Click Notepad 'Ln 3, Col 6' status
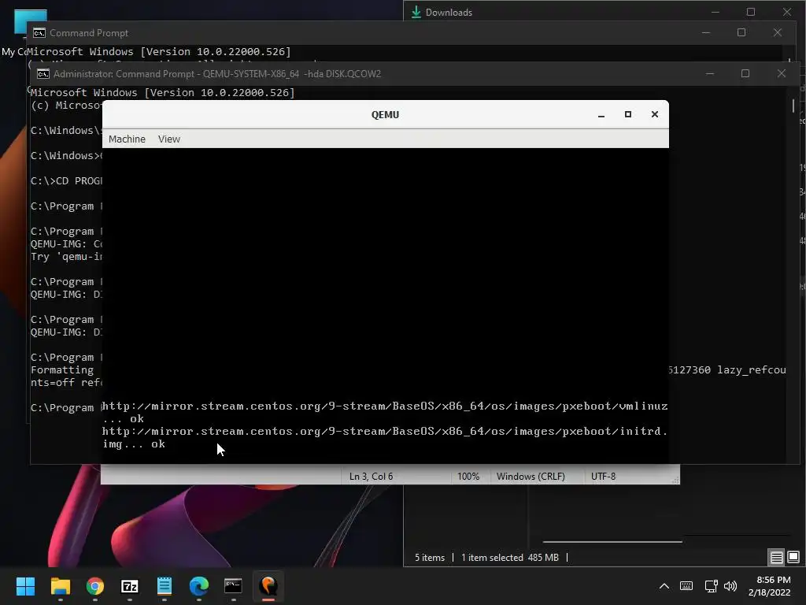The height and width of the screenshot is (605, 806). click(372, 477)
